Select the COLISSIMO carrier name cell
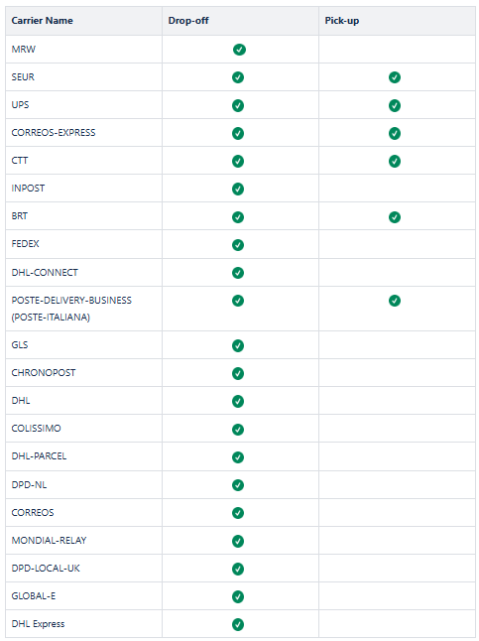The height and width of the screenshot is (641, 479). point(83,428)
